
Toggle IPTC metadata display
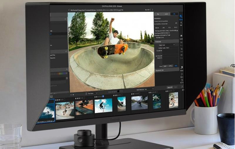[170, 66]
